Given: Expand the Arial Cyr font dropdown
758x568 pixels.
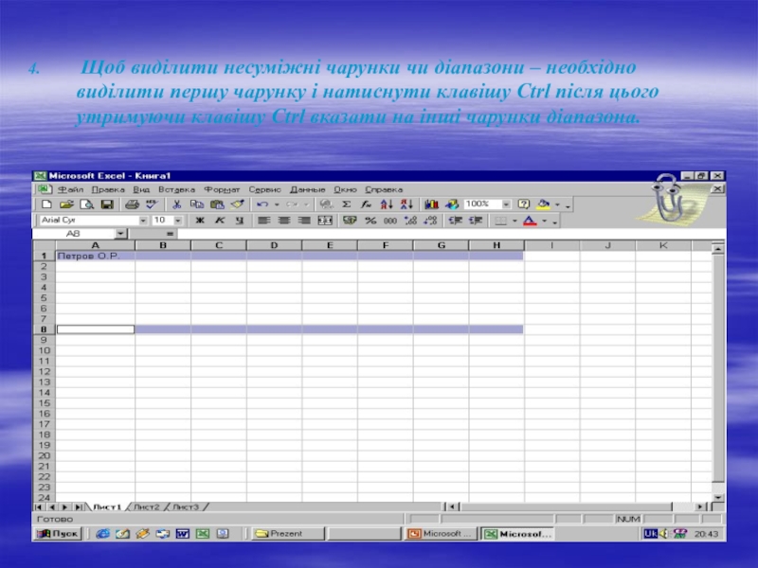Looking at the screenshot, I should pos(143,221).
